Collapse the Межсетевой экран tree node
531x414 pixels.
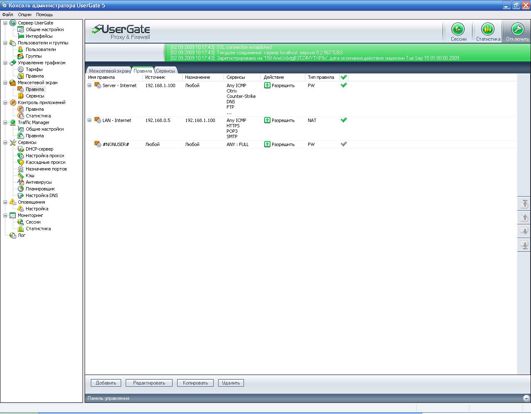5,83
